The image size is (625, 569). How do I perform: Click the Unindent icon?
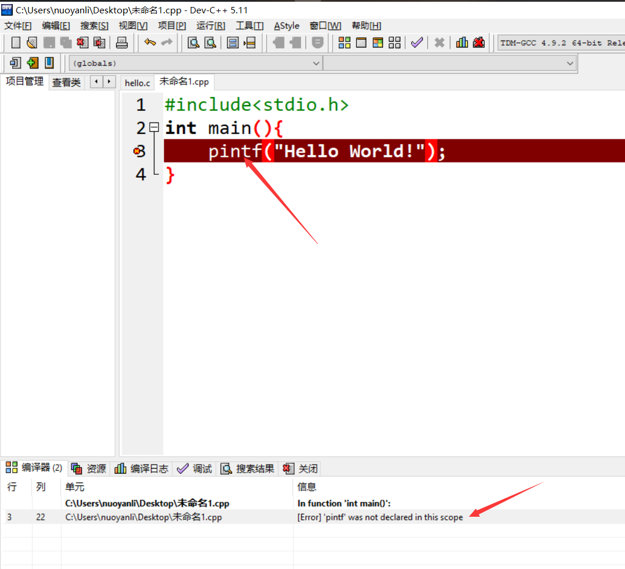coord(295,42)
